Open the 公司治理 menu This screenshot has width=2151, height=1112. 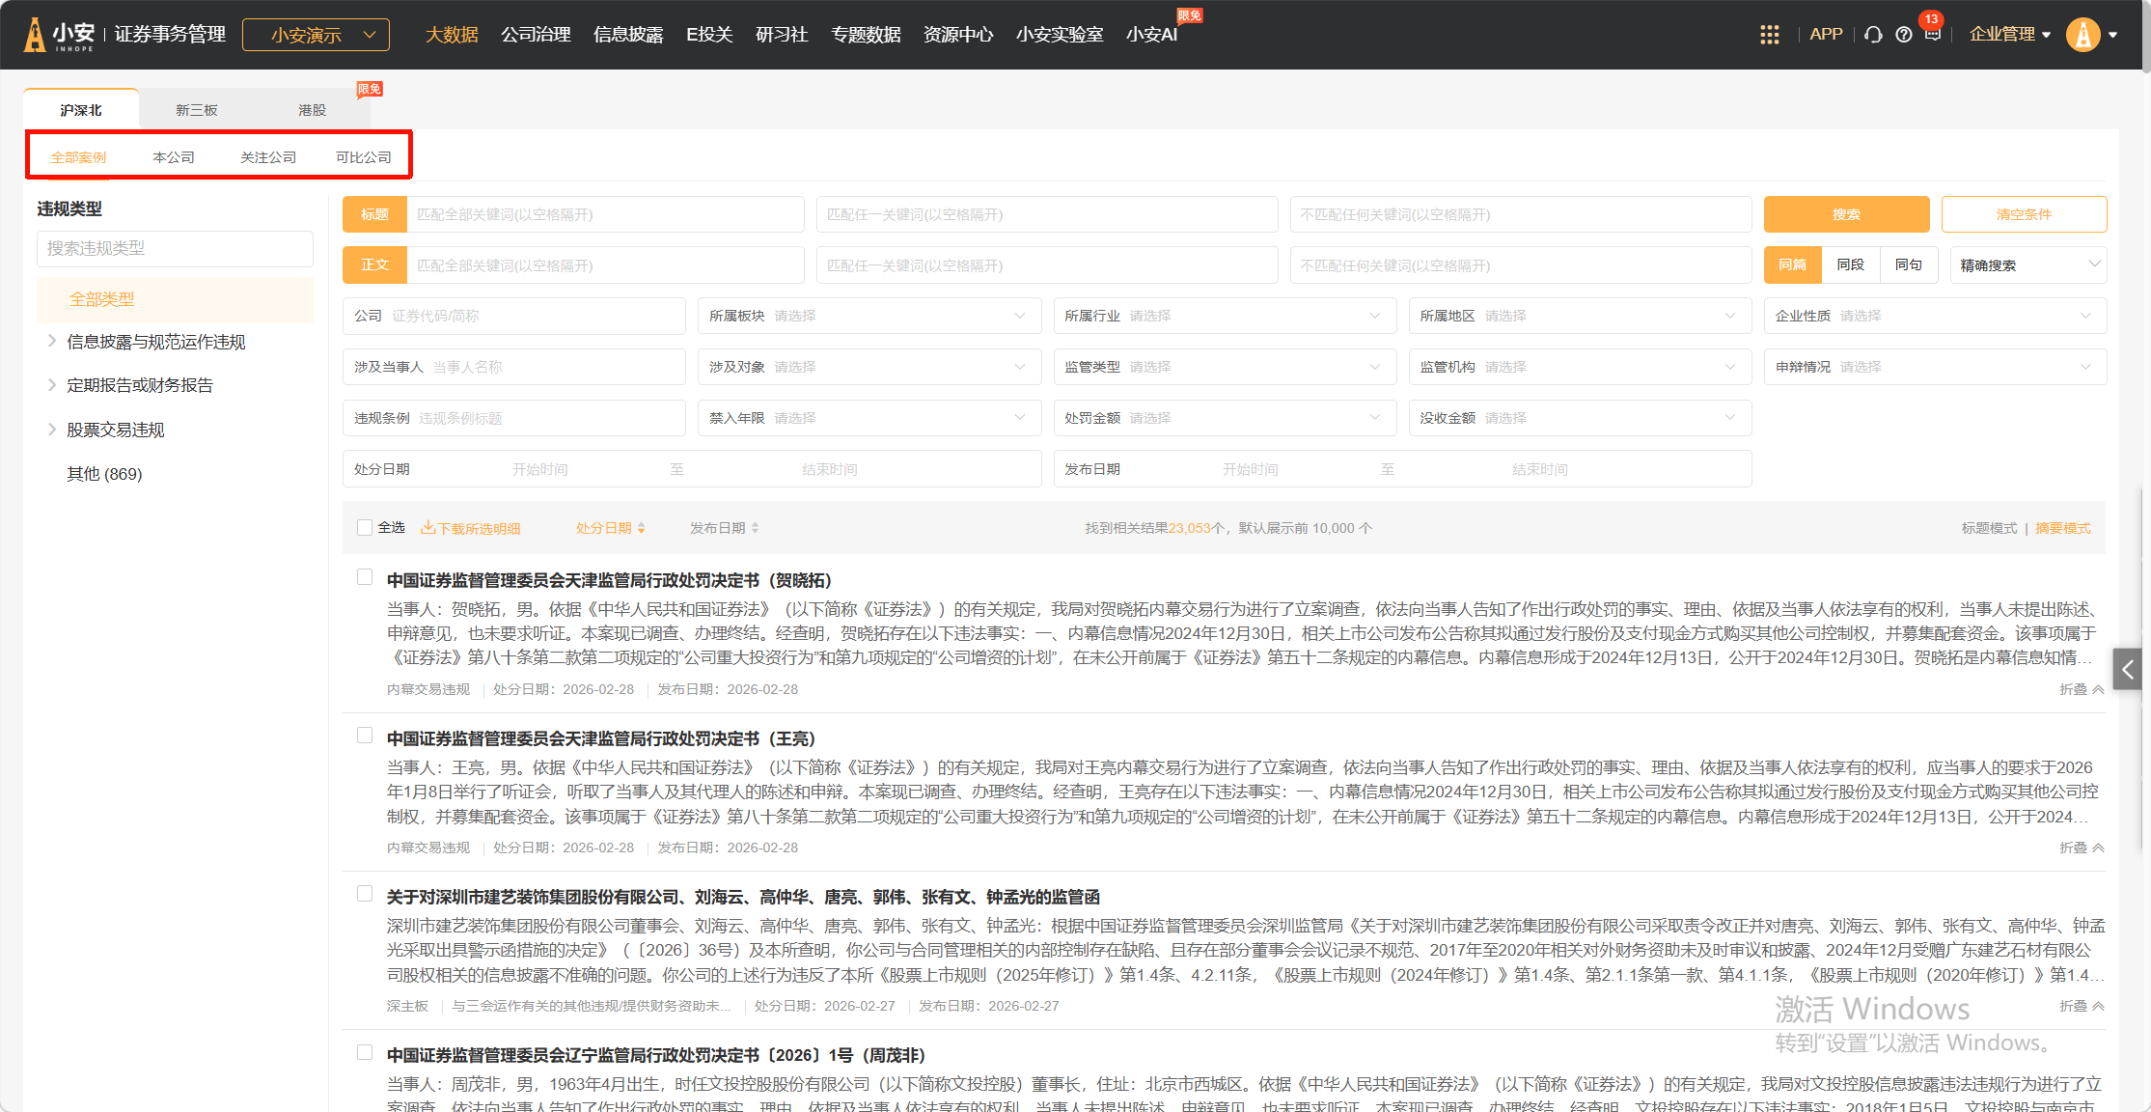[536, 35]
